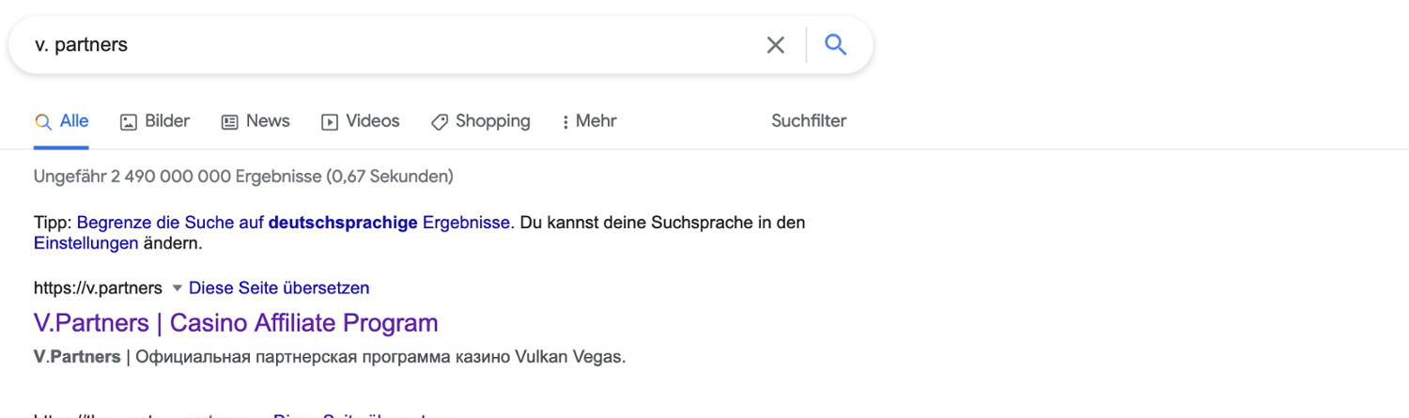
Task: Click "Diese Seite übersetzen" link
Action: click(279, 288)
